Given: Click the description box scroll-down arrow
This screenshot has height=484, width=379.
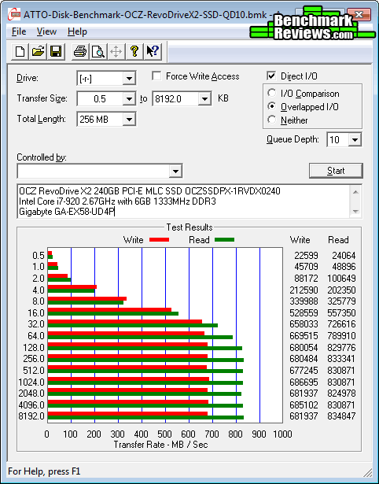Looking at the screenshot, I should click(x=355, y=212).
